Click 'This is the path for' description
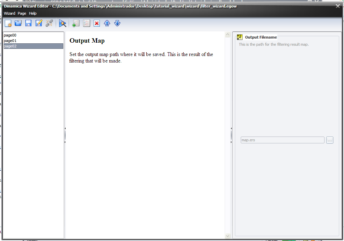The height and width of the screenshot is (241, 344). [274, 44]
